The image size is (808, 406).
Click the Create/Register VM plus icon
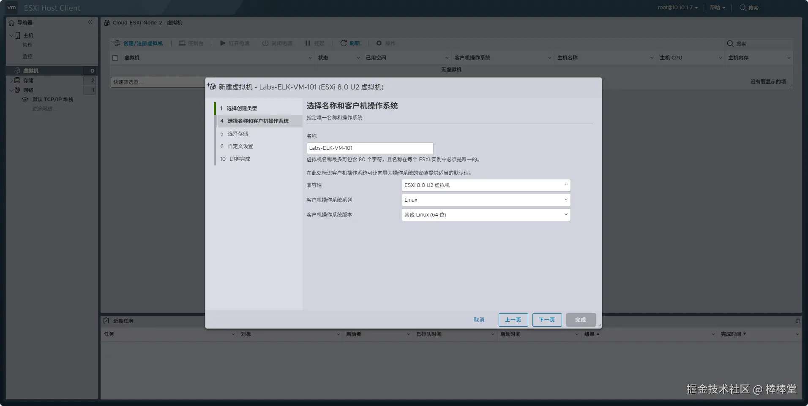(116, 43)
